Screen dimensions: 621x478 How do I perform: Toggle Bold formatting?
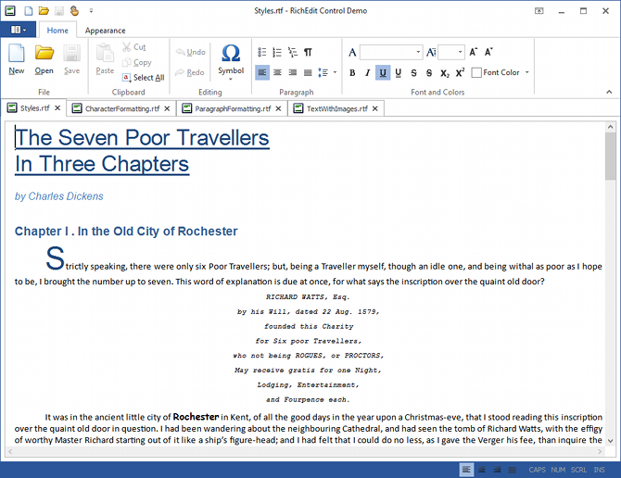click(352, 73)
